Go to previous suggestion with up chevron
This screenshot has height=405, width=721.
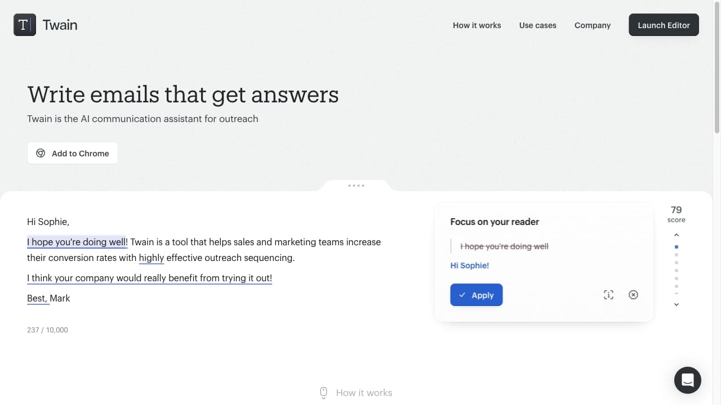(x=677, y=235)
